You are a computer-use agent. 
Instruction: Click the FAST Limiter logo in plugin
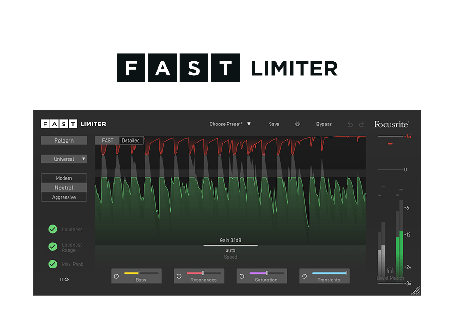pos(73,124)
